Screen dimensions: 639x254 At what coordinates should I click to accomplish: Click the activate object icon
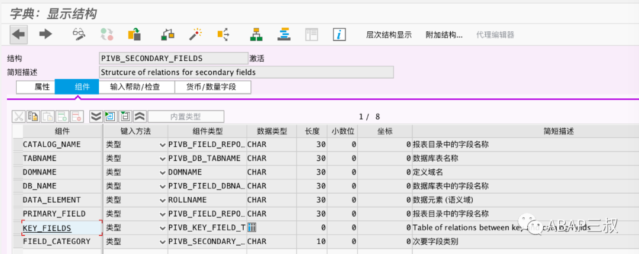click(168, 34)
